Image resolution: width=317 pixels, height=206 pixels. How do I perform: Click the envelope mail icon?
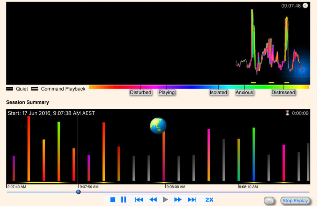[x=269, y=200]
